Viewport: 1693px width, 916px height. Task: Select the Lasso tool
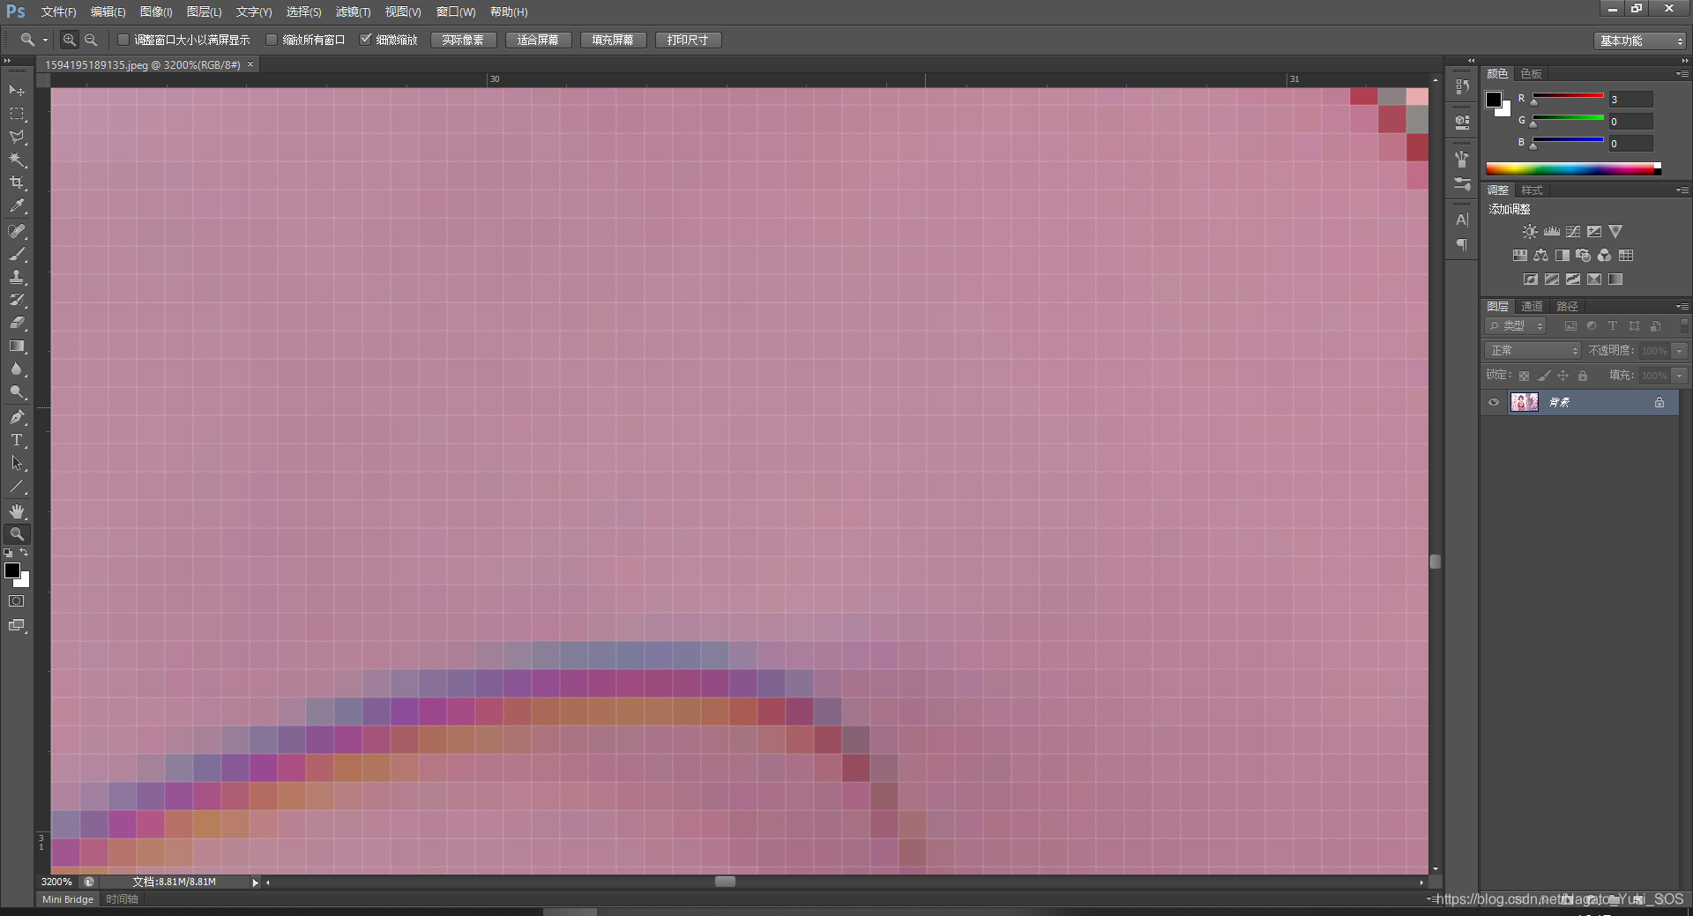point(17,137)
